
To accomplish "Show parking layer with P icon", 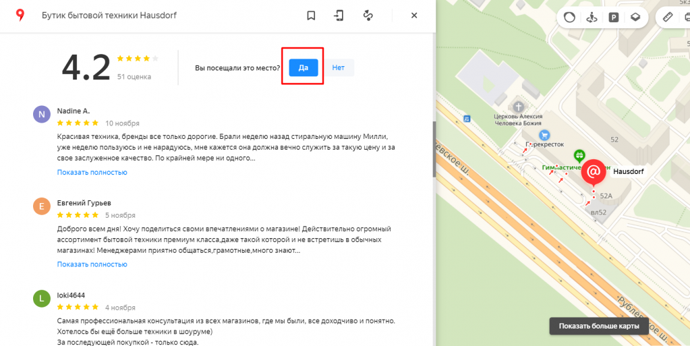I will (613, 18).
